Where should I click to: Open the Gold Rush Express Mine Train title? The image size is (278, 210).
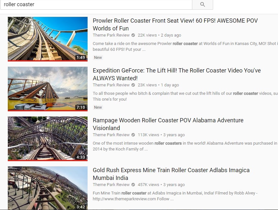[171, 174]
